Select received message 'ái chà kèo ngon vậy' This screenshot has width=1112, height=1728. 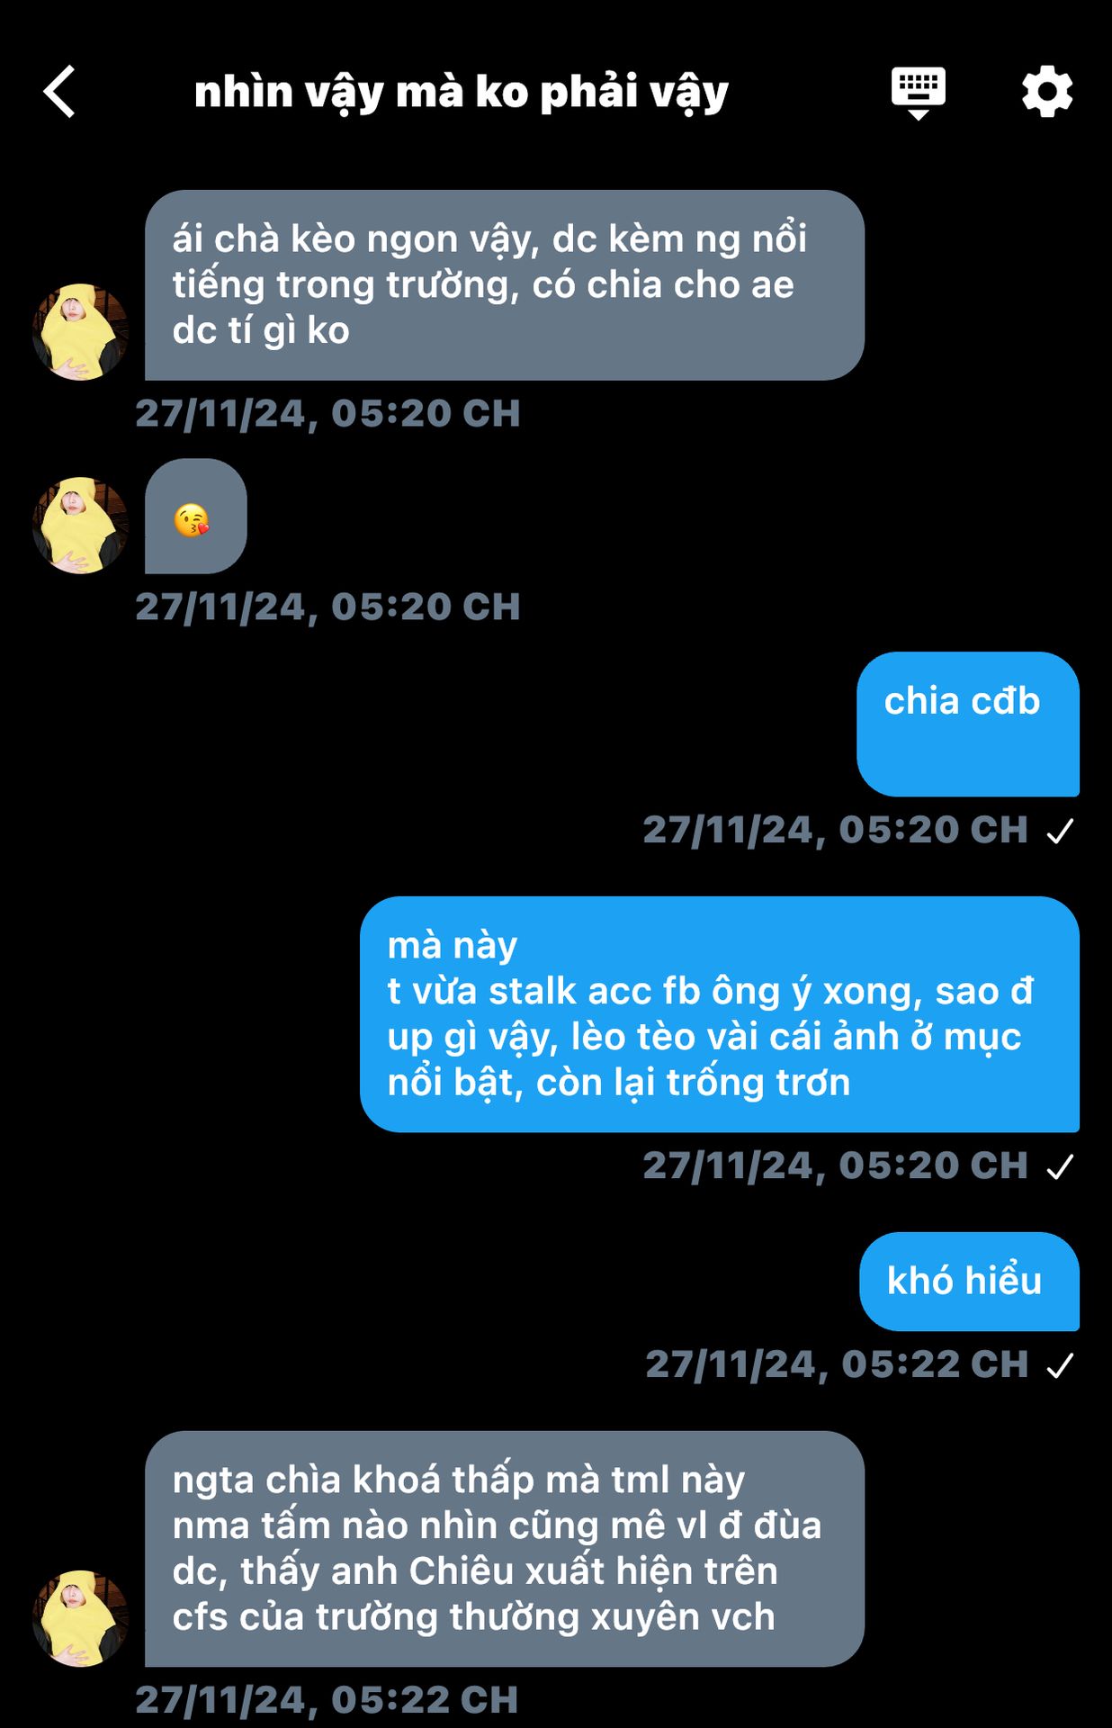pos(505,285)
